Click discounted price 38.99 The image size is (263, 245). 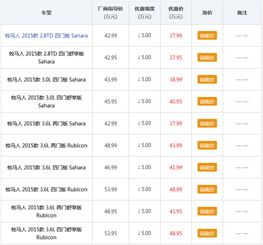click(x=176, y=79)
